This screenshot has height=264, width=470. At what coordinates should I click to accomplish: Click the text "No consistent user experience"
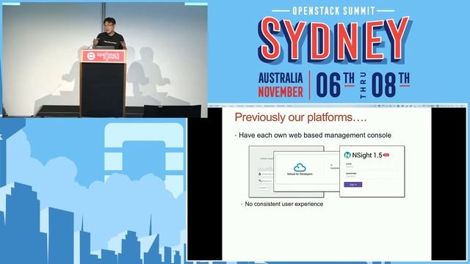(284, 204)
